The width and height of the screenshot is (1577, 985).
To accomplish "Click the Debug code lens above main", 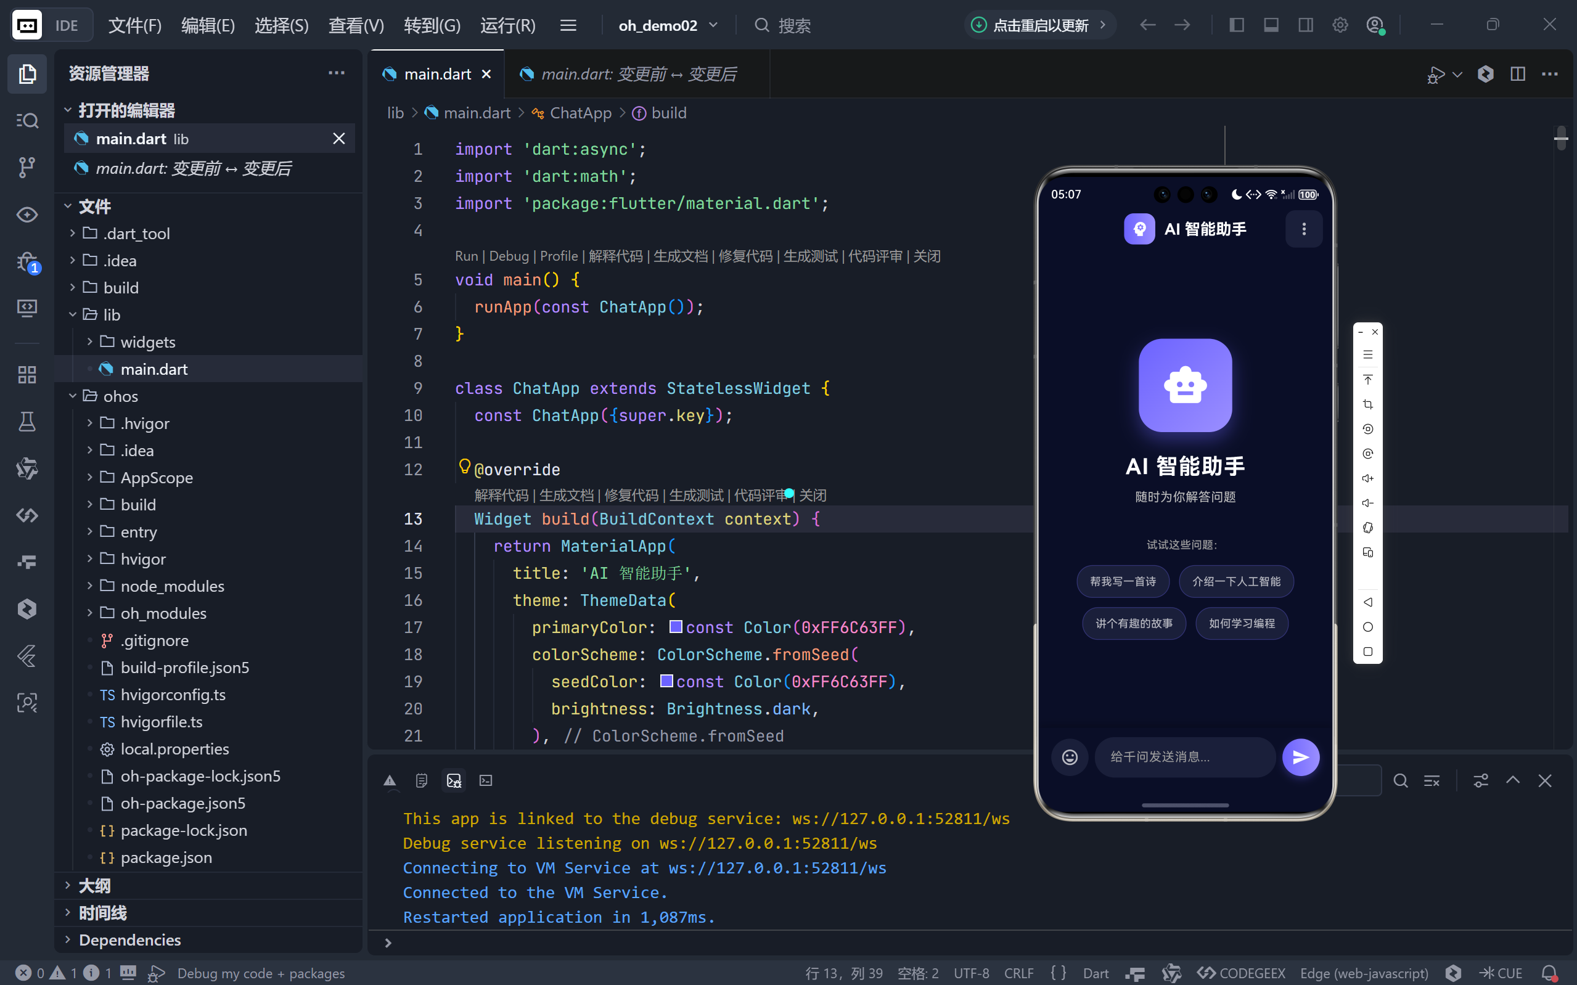I will click(x=508, y=256).
